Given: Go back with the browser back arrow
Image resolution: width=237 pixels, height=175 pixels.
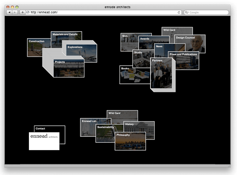Looking at the screenshot, I should tap(9, 12).
